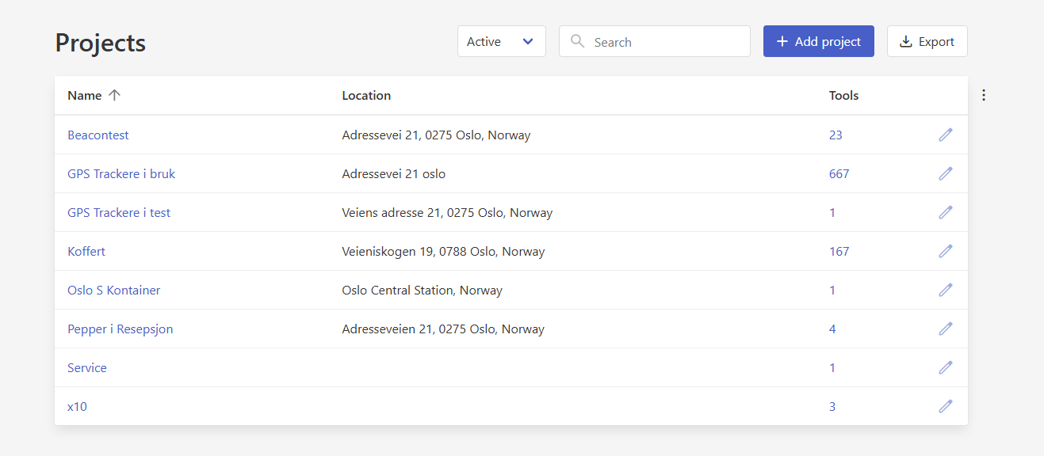The image size is (1044, 456).
Task: Edit the Koffert project via pencil icon
Action: [945, 251]
